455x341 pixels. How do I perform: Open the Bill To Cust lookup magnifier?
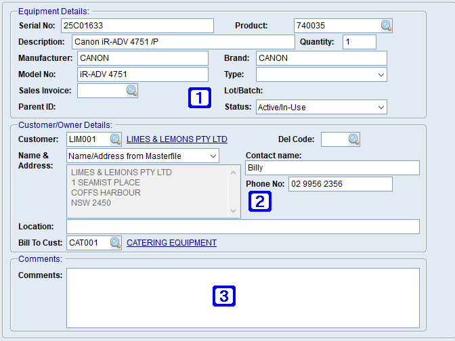tap(116, 243)
